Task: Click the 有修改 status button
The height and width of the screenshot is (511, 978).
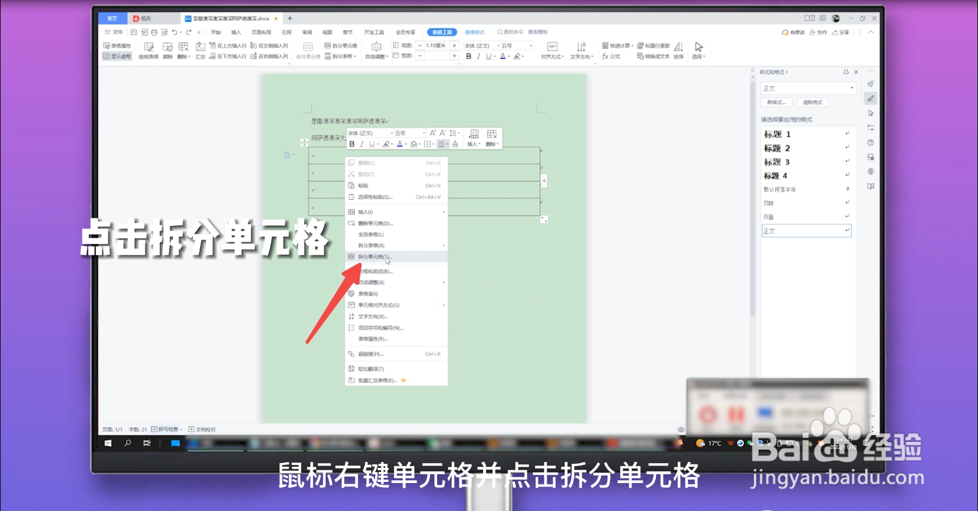Action: point(793,33)
